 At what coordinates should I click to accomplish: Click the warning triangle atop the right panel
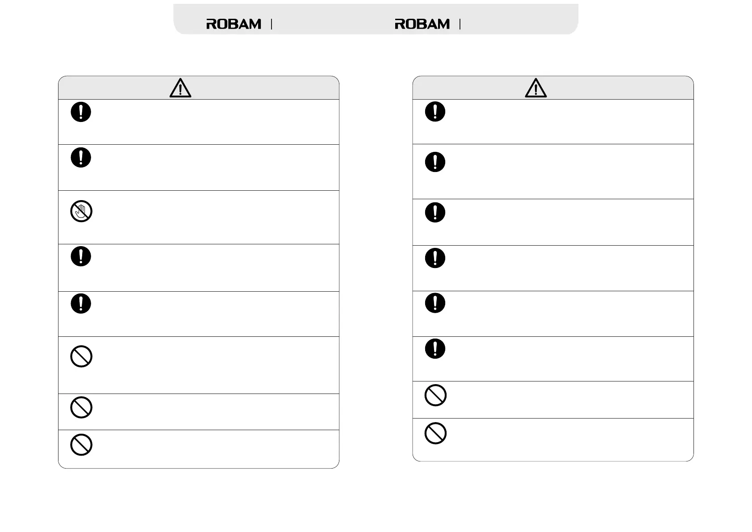pyautogui.click(x=536, y=88)
